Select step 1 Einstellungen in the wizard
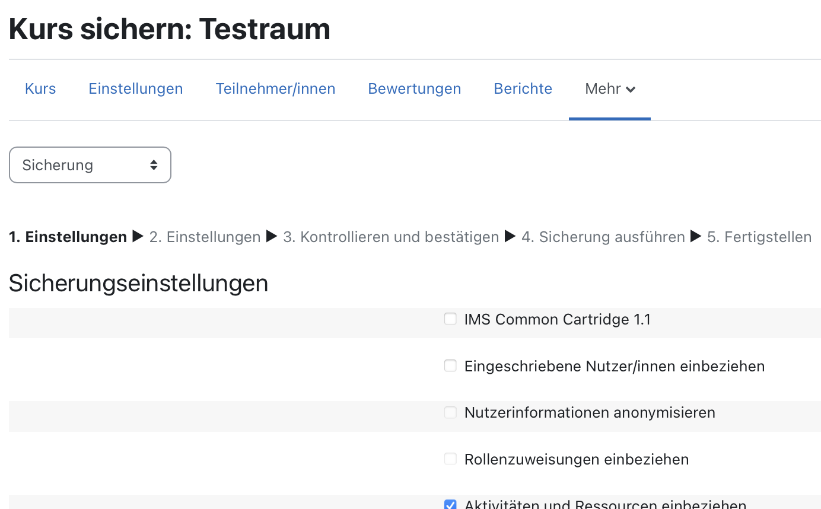The width and height of the screenshot is (821, 509). pyautogui.click(x=68, y=237)
